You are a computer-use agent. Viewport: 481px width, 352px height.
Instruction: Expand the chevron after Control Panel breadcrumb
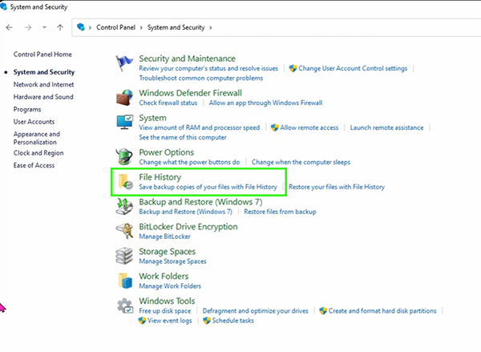[x=141, y=27]
